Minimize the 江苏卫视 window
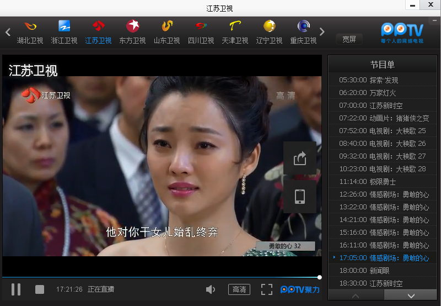 [412, 5]
